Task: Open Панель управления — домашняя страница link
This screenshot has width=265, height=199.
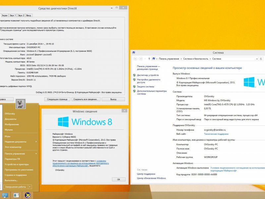Action: [x=148, y=68]
